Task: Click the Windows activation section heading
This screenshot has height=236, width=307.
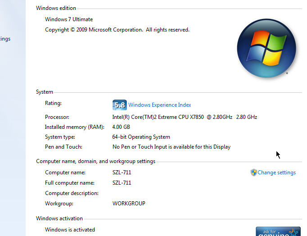Action: pyautogui.click(x=59, y=218)
